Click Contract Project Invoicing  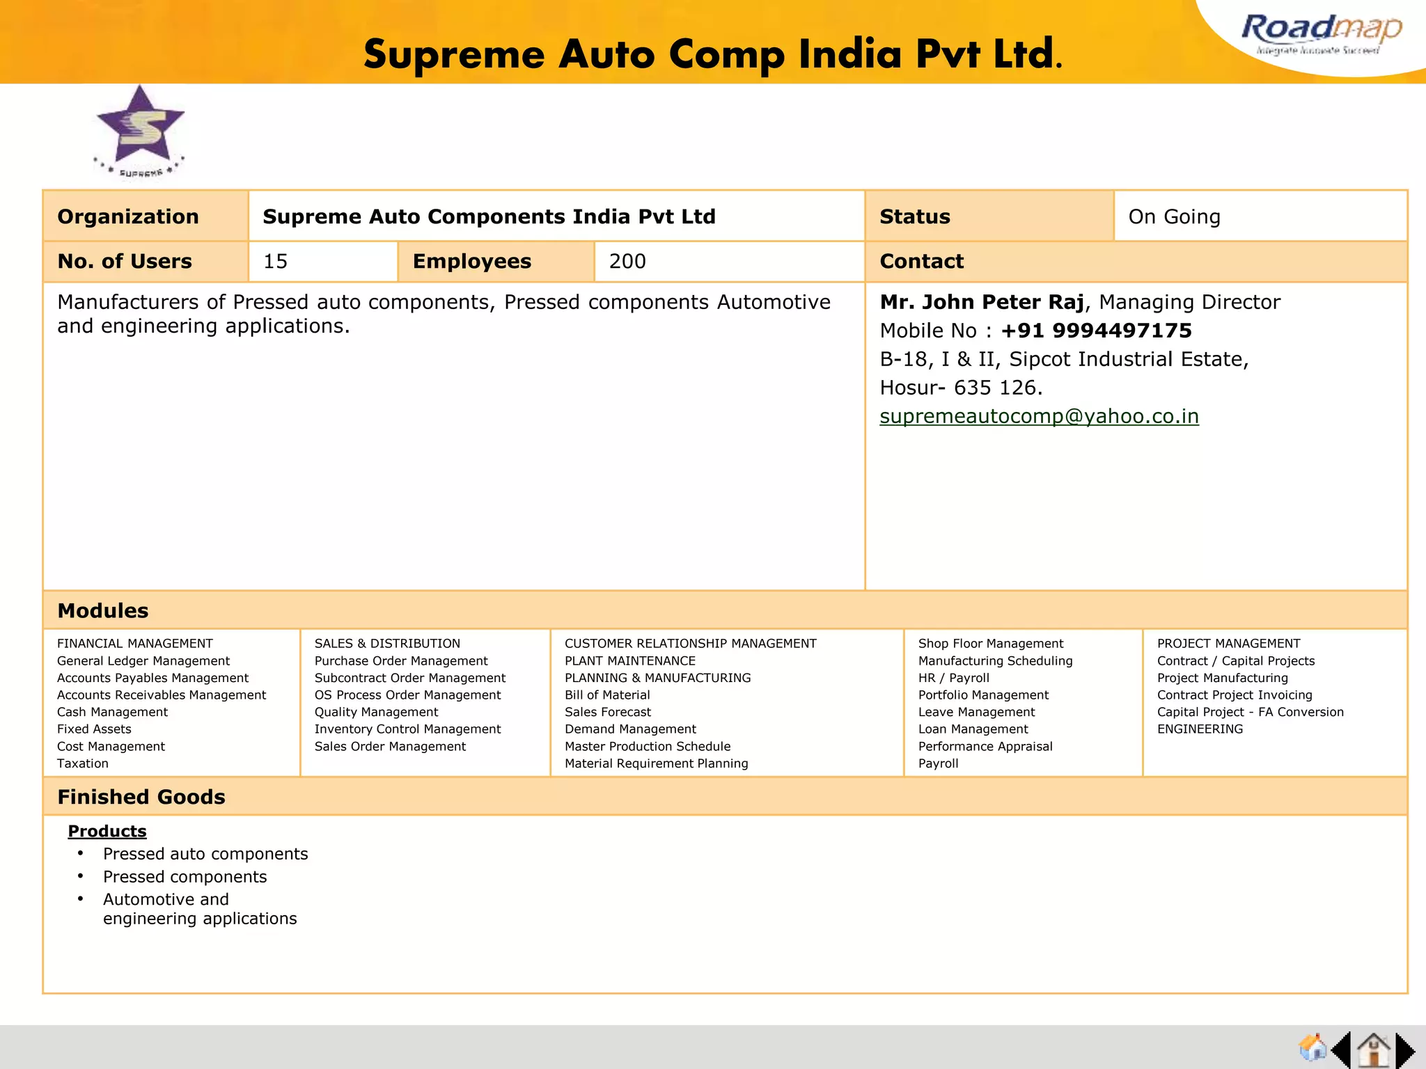(1235, 695)
